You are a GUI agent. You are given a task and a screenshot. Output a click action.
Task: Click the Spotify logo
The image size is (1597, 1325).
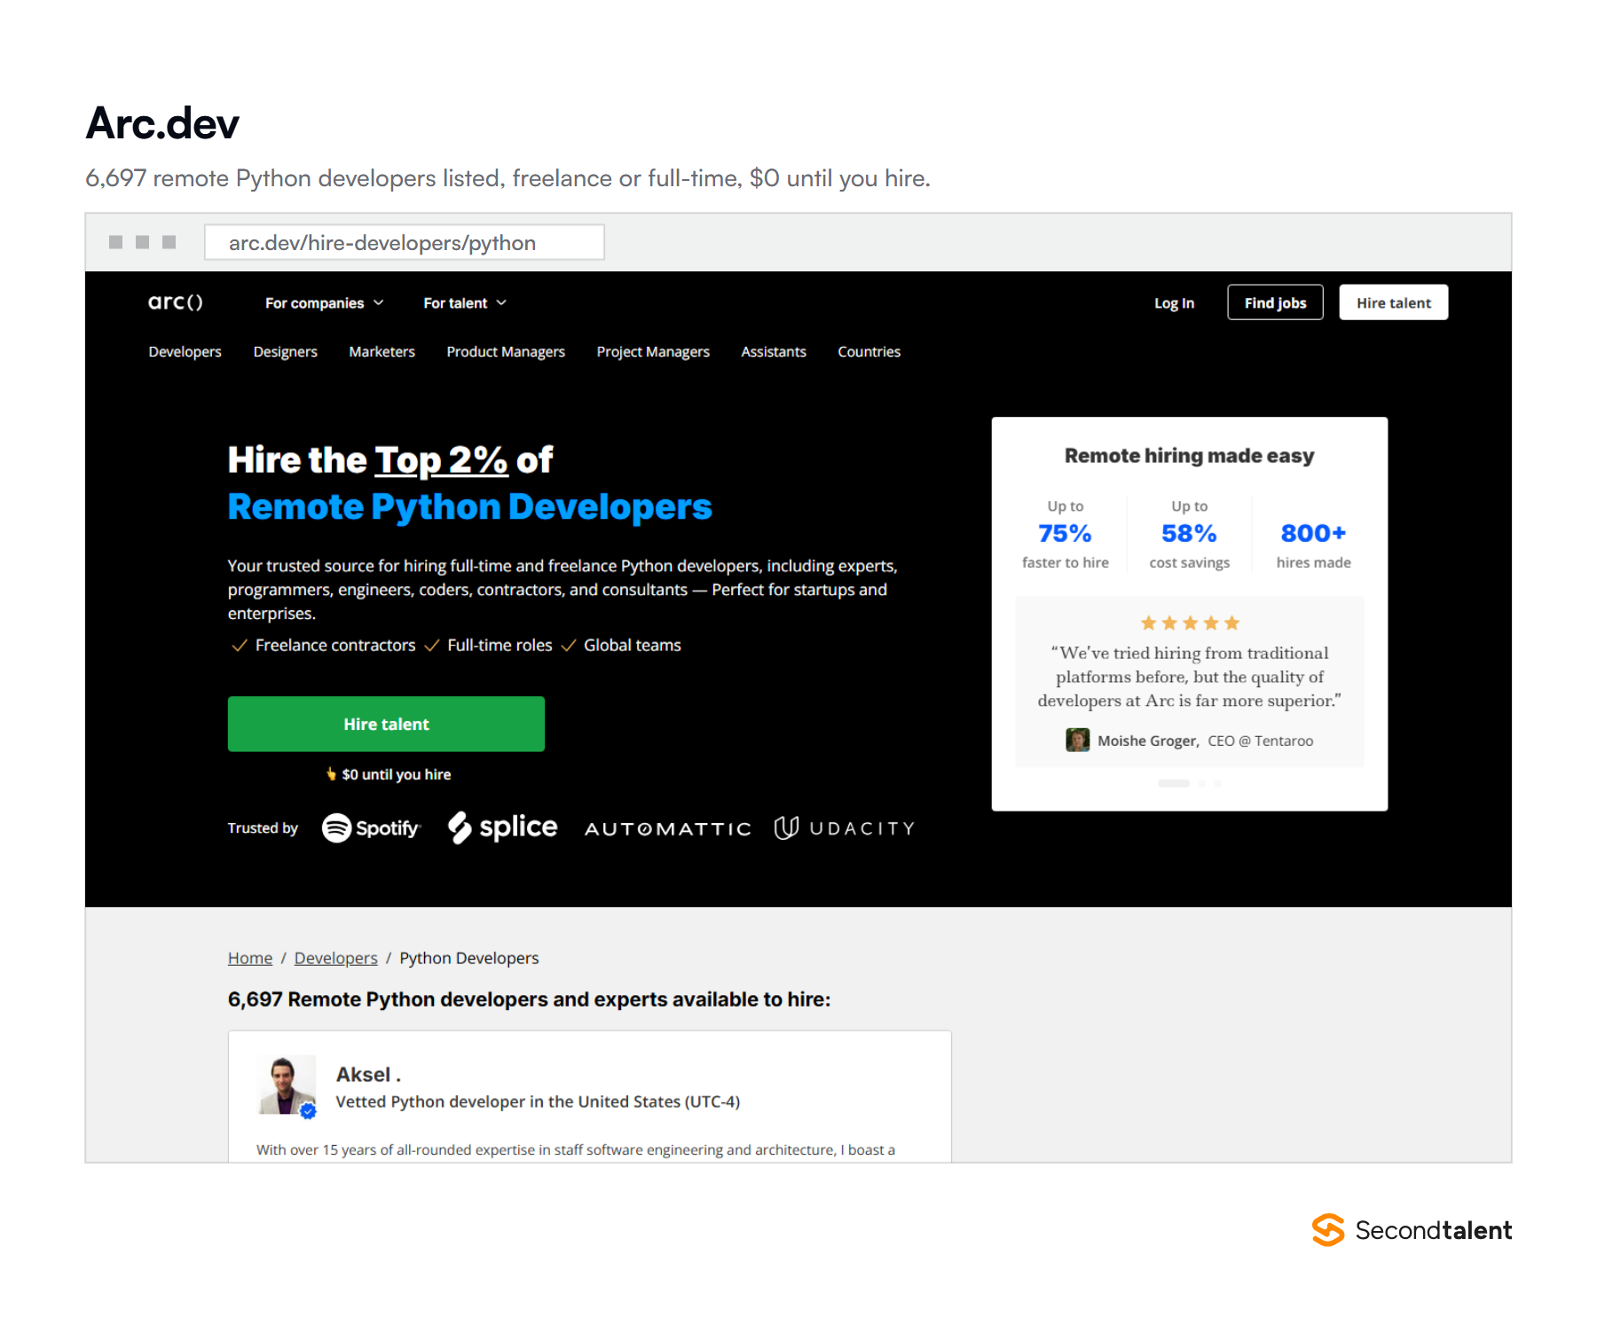tap(371, 828)
